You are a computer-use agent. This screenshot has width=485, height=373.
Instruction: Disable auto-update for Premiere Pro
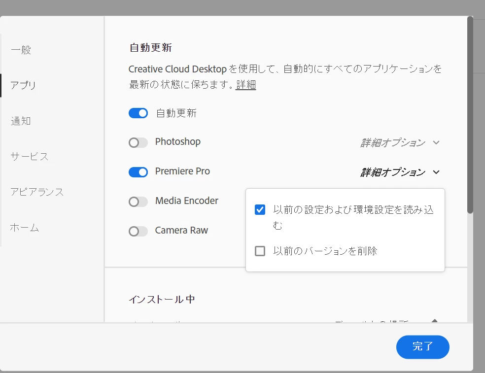pos(139,172)
